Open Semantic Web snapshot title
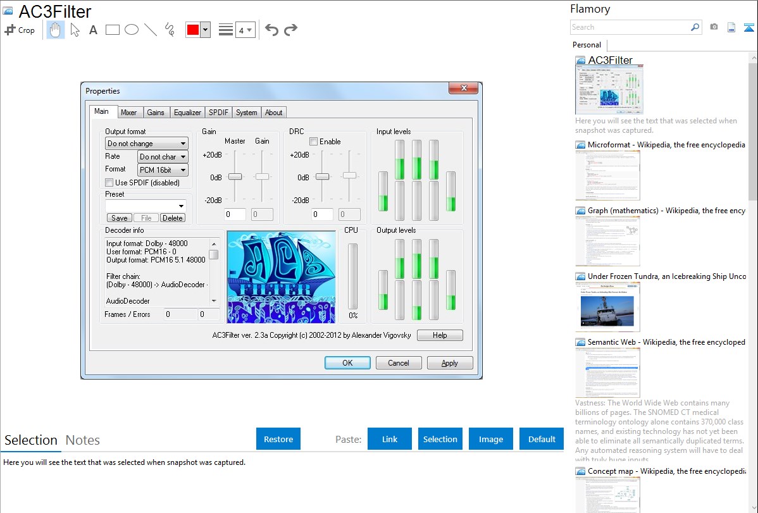758x513 pixels. (666, 342)
